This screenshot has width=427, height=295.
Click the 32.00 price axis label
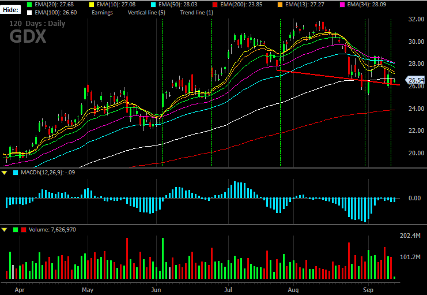417,20
